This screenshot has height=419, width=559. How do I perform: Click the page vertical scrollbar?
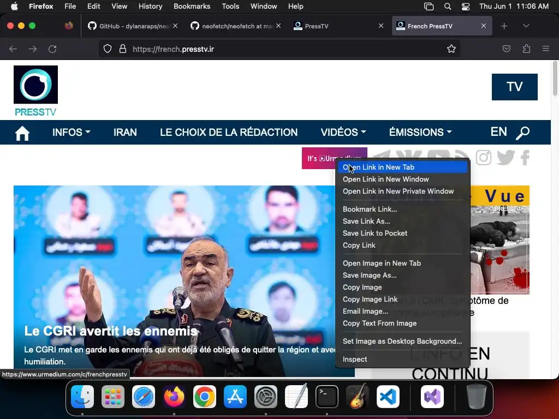point(555,79)
